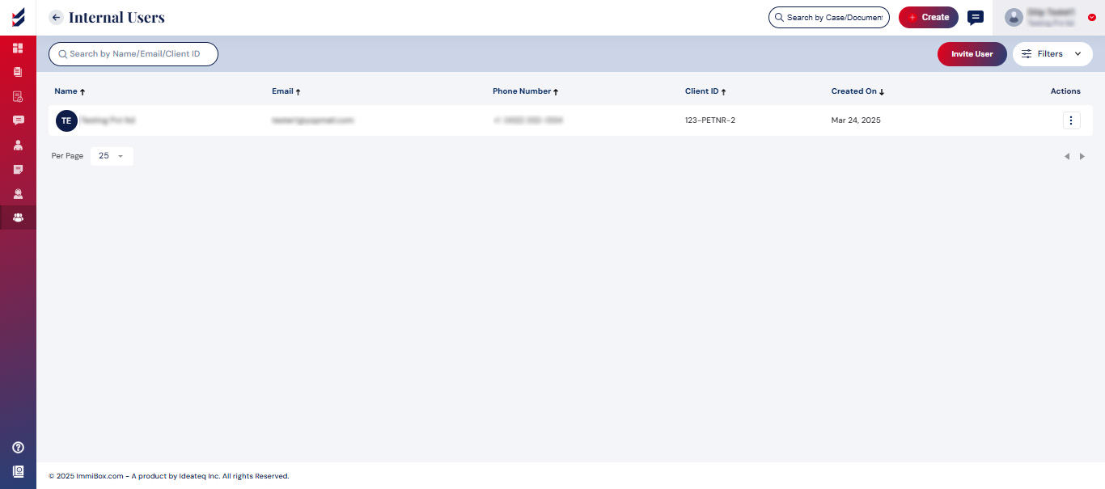Open the guide book icon at the sidebar bottom
Image resolution: width=1105 pixels, height=489 pixels.
pyautogui.click(x=18, y=471)
